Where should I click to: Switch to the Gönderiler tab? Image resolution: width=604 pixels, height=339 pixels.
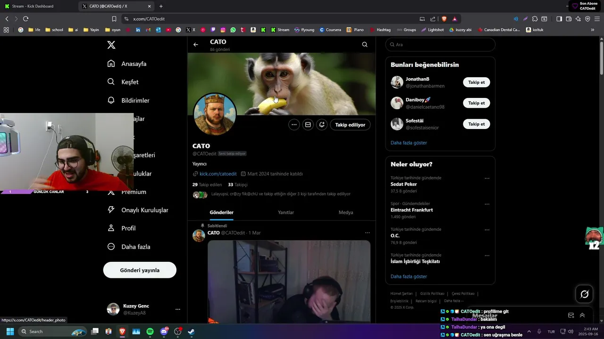point(222,212)
